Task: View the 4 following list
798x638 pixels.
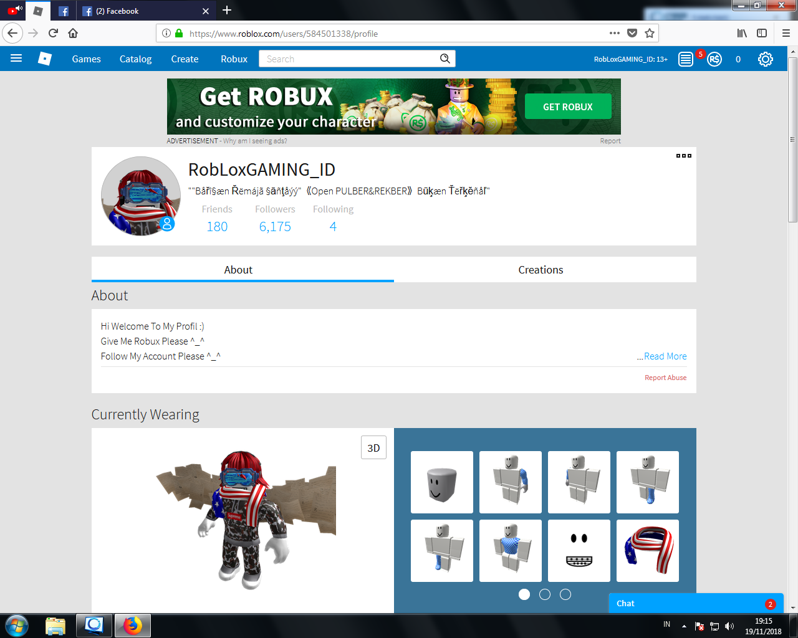Action: click(333, 227)
